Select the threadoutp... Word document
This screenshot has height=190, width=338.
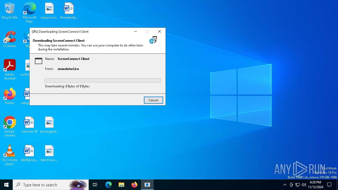point(69,11)
